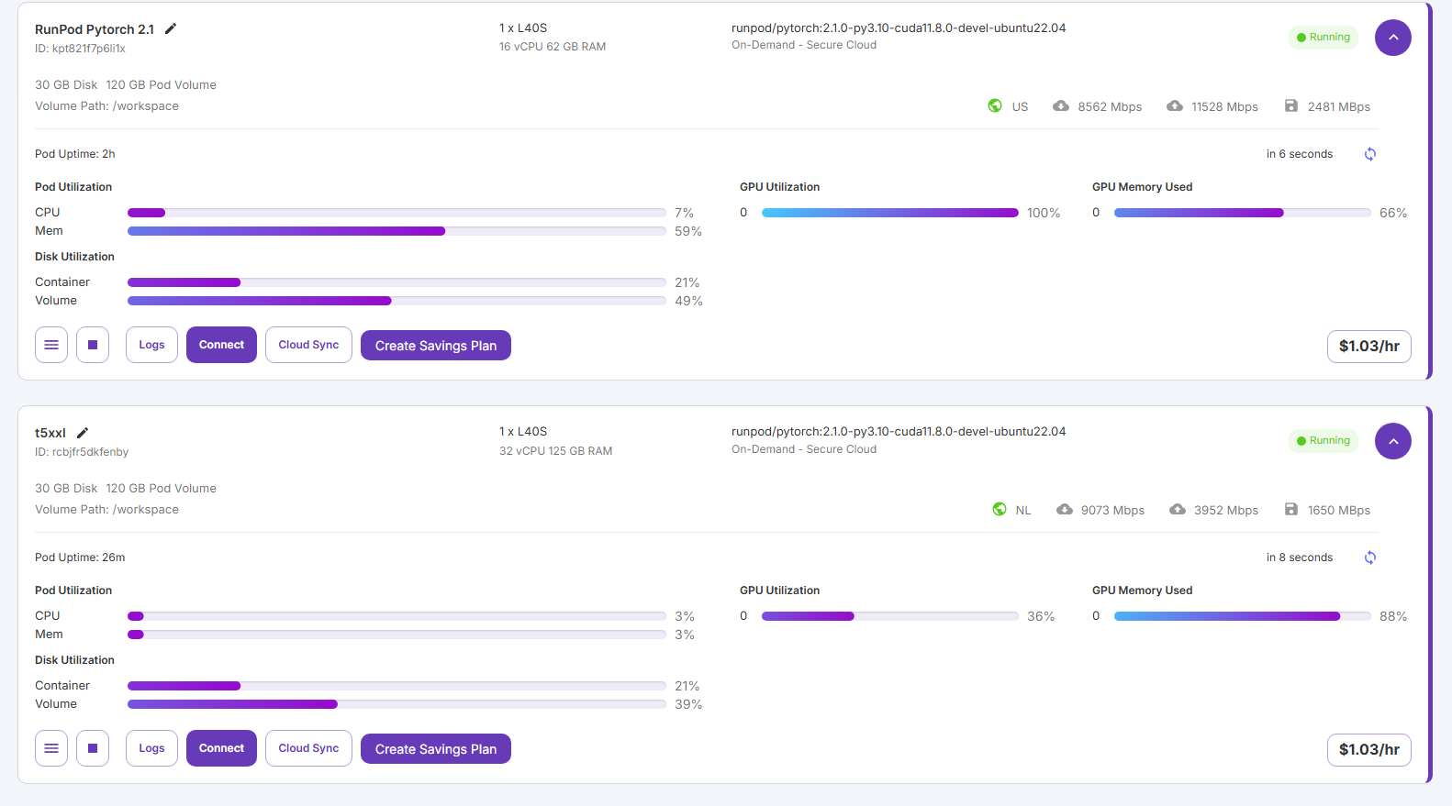Open Cloud Sync for RunPod Pytorch pod
1452x806 pixels.
[x=308, y=345]
